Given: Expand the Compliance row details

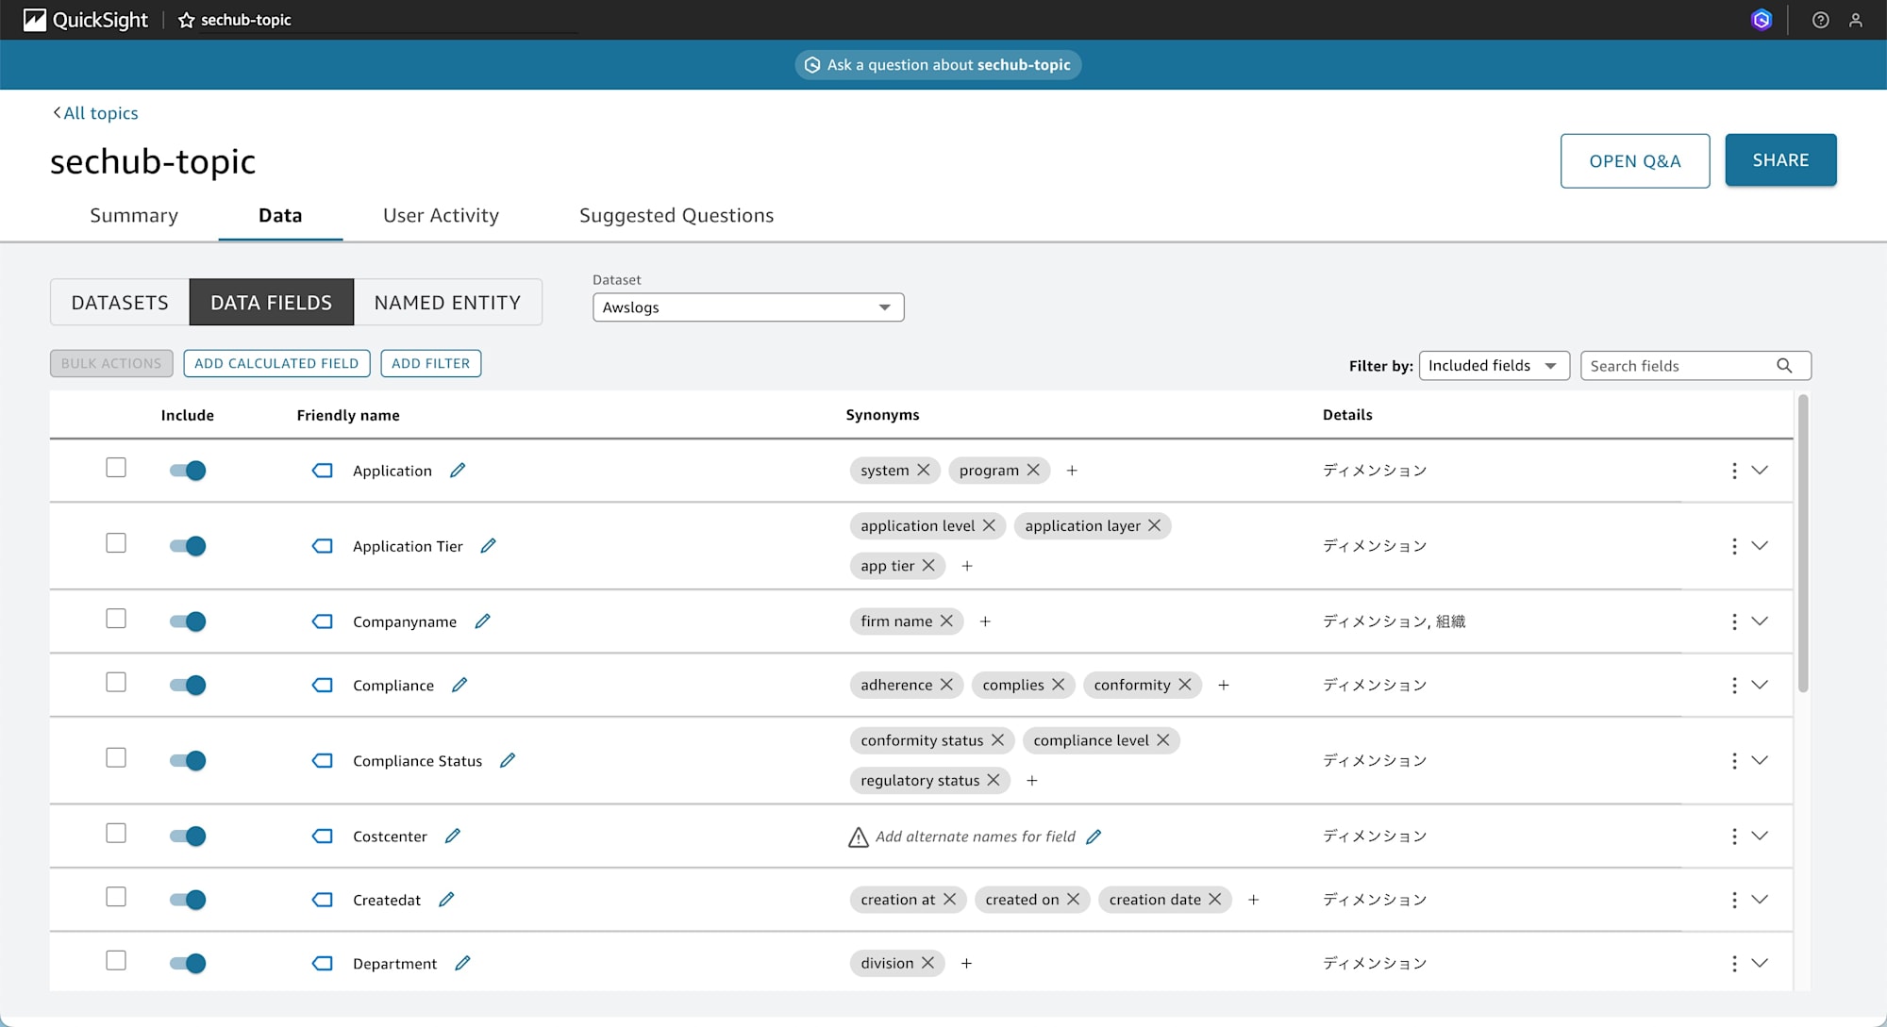Looking at the screenshot, I should [1760, 685].
